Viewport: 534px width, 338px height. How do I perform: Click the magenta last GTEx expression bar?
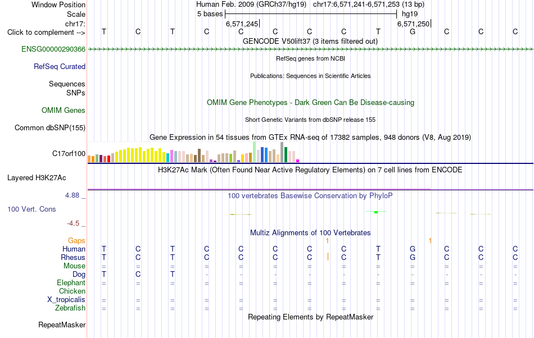coord(298,161)
